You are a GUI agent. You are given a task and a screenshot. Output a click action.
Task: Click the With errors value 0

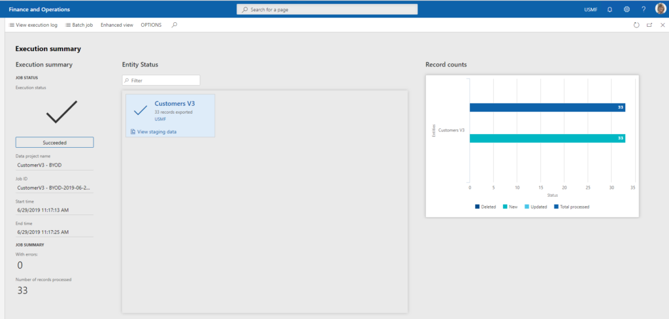(20, 265)
